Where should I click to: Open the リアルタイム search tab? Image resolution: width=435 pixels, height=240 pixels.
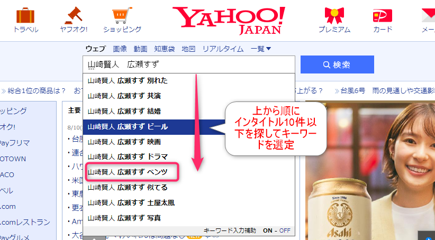coord(223,49)
